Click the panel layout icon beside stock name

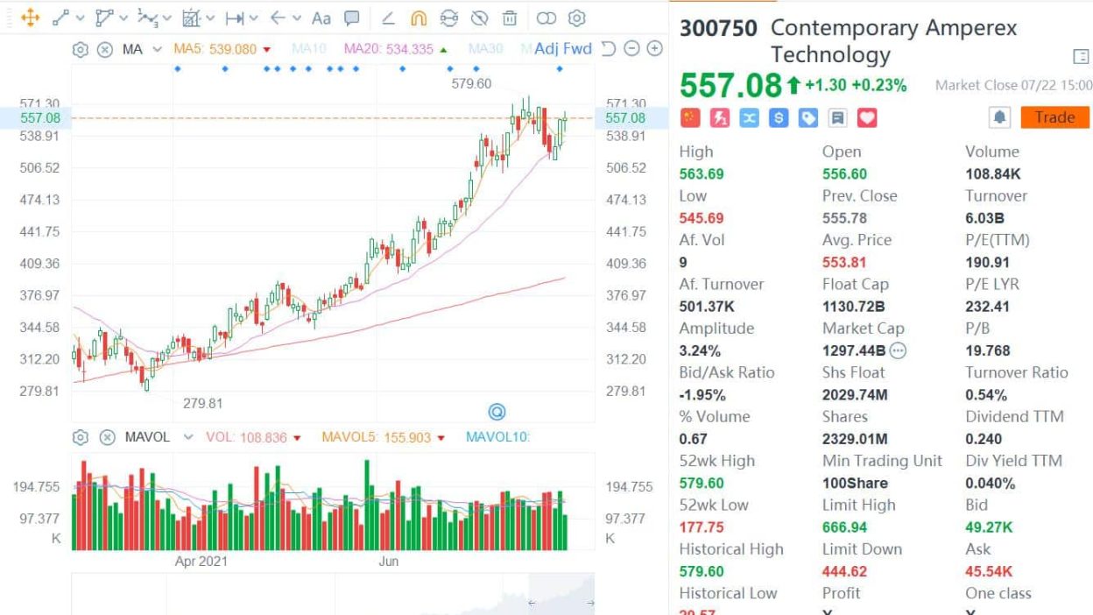point(1081,57)
